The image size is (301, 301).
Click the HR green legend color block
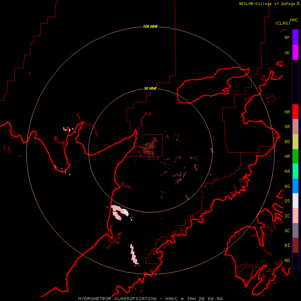[x=295, y=157]
